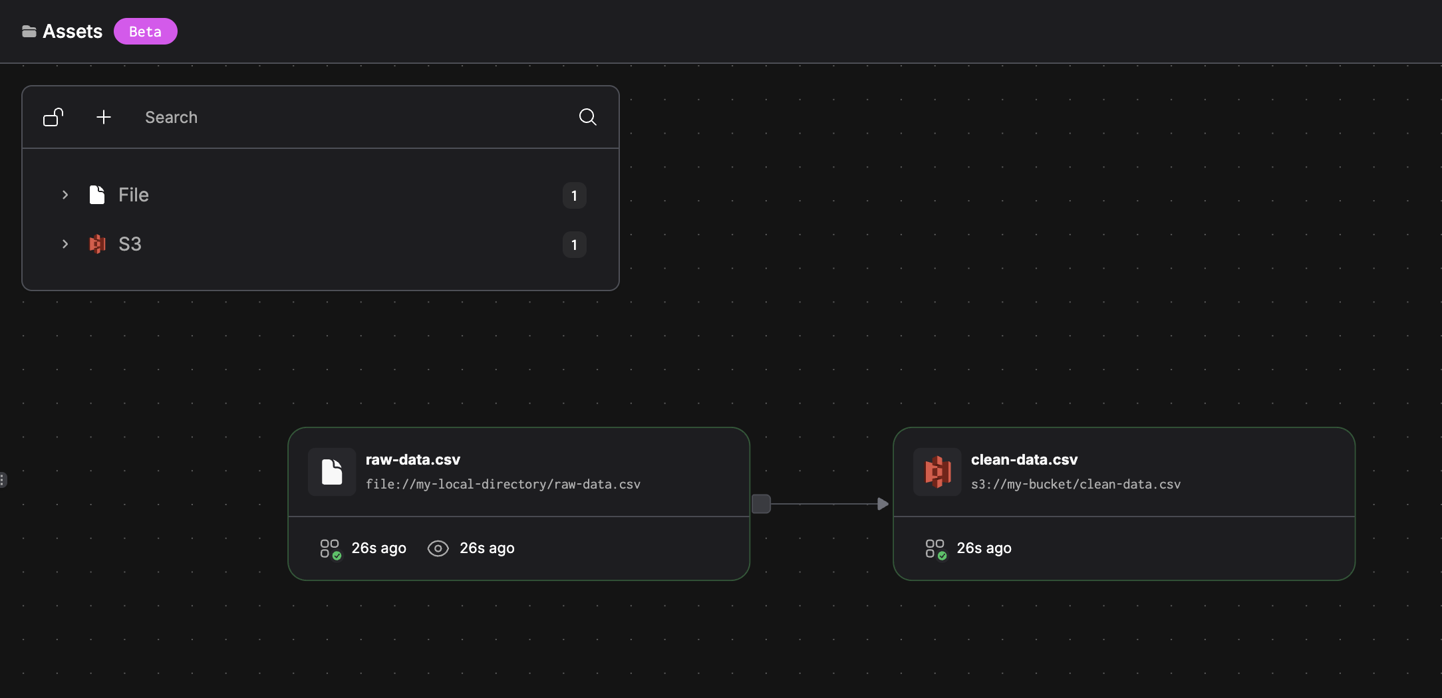Select the clean-data.csv asset node
Screen dimensions: 1442x698
click(x=1124, y=503)
